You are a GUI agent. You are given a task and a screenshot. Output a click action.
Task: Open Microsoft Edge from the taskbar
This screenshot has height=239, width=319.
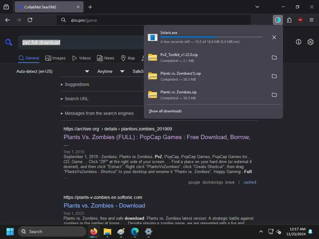tap(135, 232)
